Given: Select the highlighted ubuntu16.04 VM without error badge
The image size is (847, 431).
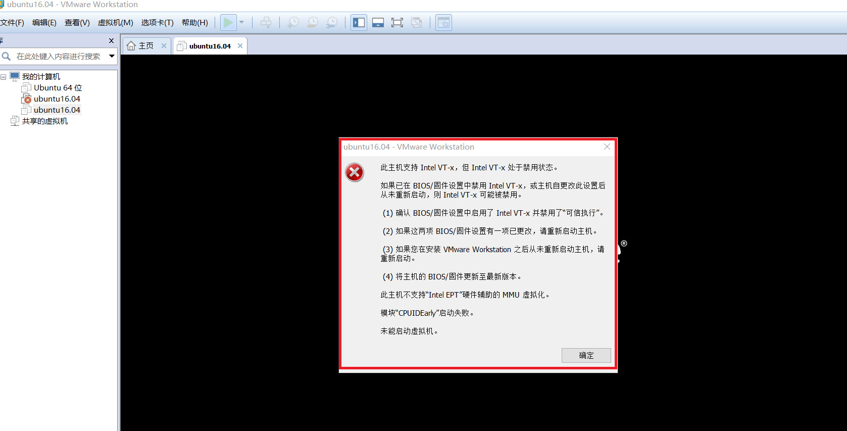Looking at the screenshot, I should click(x=57, y=110).
